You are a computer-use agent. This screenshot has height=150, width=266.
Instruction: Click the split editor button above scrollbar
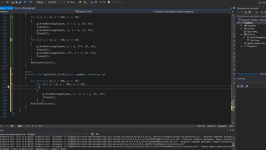coord(233,12)
